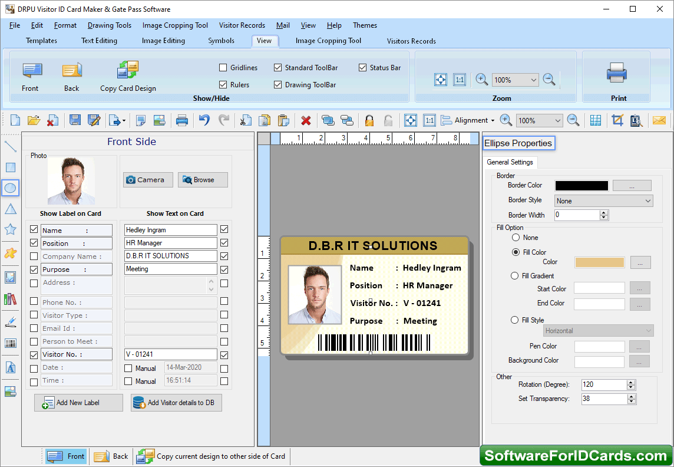This screenshot has width=674, height=467.
Task: Click the print icon in standard toolbar
Action: click(x=182, y=120)
